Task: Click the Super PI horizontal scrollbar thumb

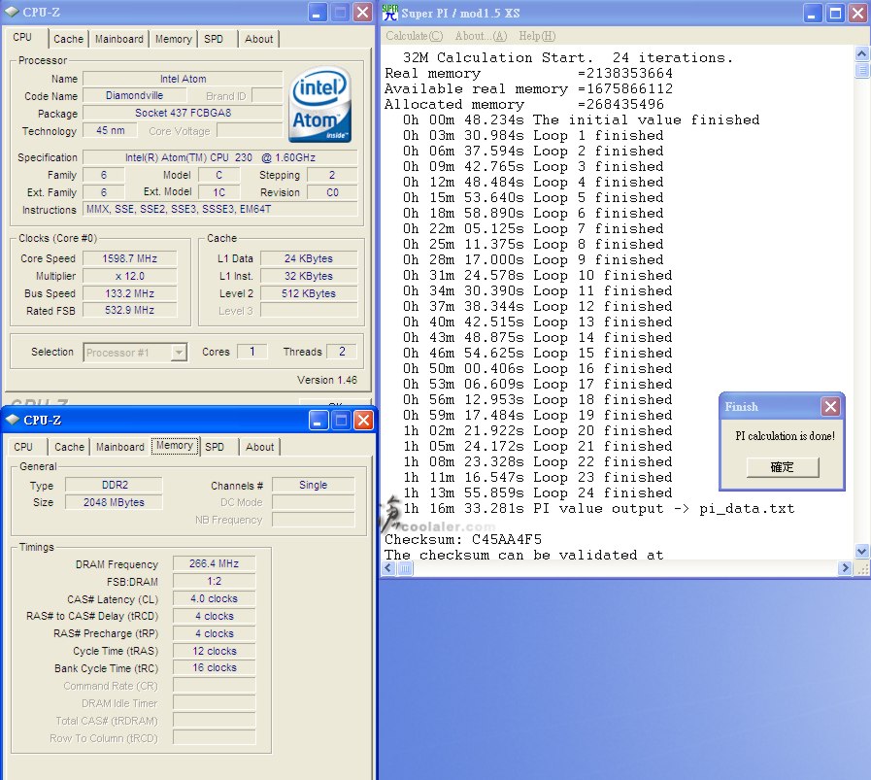Action: pyautogui.click(x=406, y=568)
